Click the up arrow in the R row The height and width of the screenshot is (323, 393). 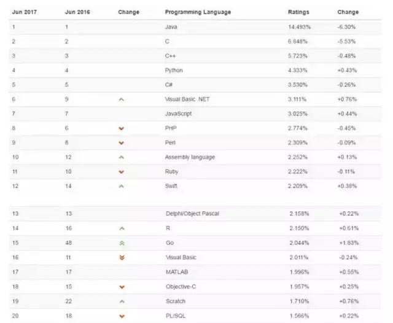point(122,228)
